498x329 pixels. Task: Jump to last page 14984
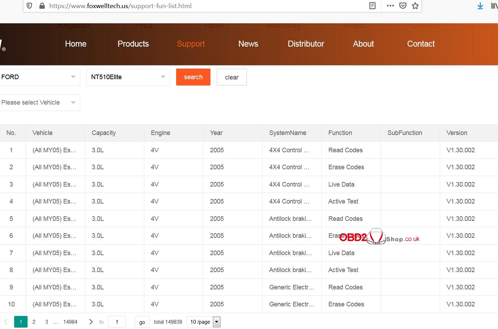click(70, 322)
